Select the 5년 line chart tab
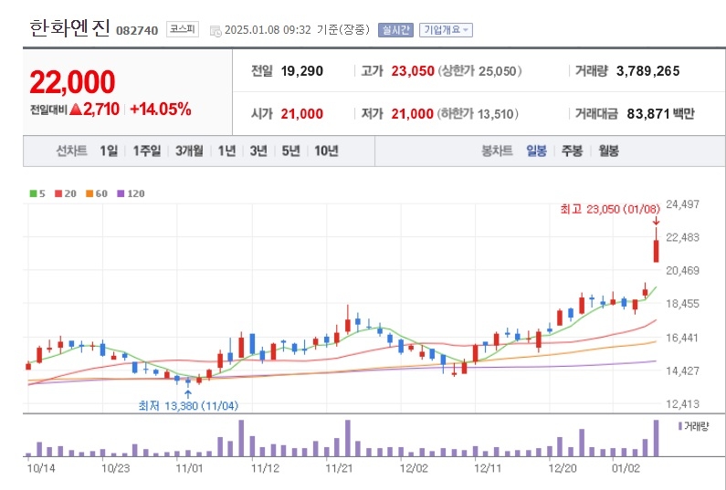This screenshot has width=726, height=490. 290,151
